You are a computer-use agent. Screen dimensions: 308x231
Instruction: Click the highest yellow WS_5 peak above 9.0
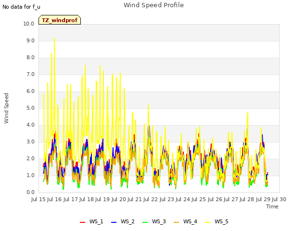click(x=54, y=38)
